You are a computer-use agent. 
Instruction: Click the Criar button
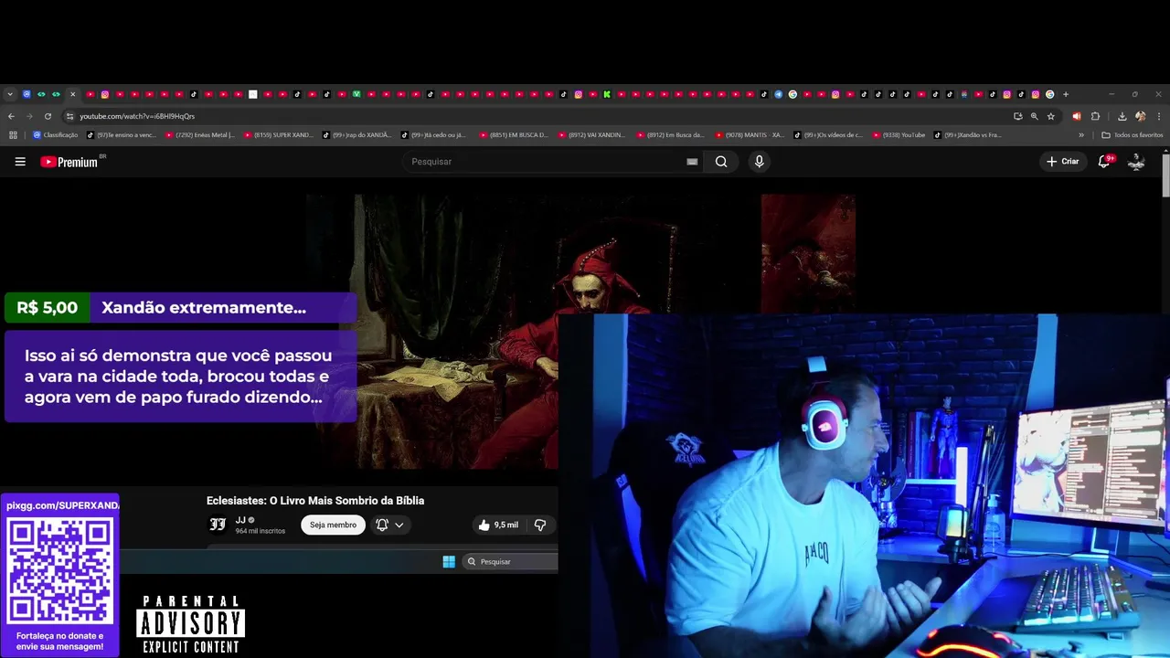click(x=1063, y=162)
